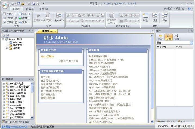This screenshot has width=195, height=129.
Task: Uncheck the 状态栏(S) checkbox
Action: (x=4, y=18)
